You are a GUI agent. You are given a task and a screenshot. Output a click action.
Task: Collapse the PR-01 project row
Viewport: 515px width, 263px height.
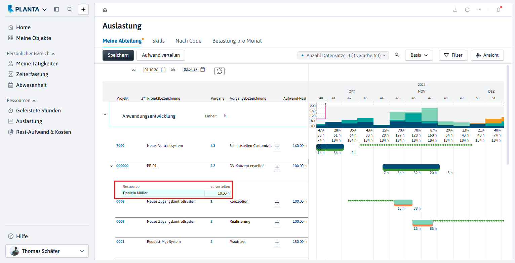[112, 166]
